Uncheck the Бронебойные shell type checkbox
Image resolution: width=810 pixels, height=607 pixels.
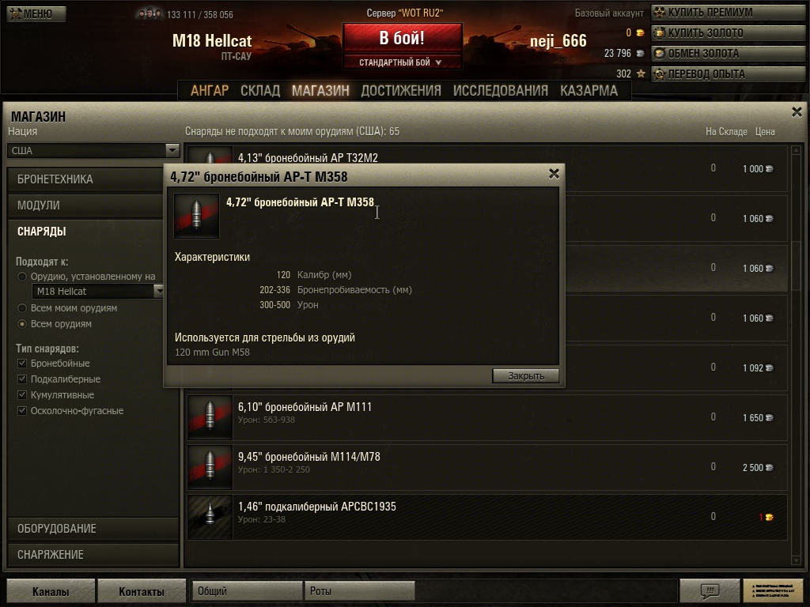(x=22, y=364)
